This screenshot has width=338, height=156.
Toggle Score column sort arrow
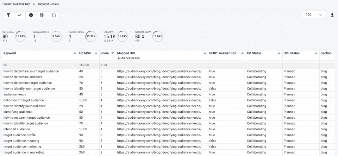113,53
